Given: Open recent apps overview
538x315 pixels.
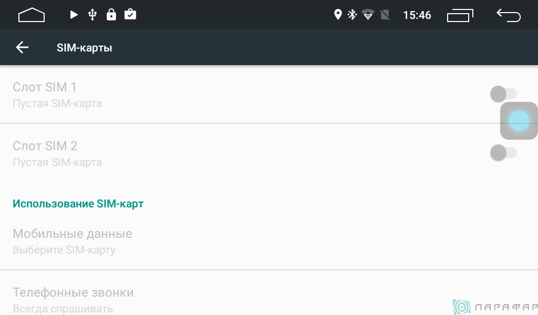Looking at the screenshot, I should pos(460,15).
